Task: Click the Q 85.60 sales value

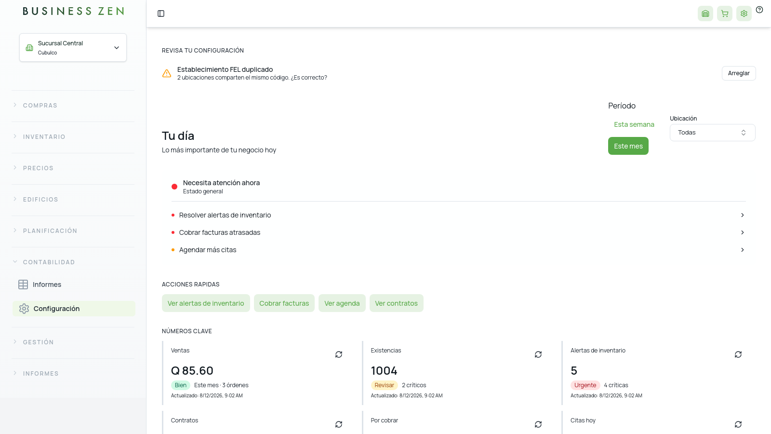Action: (192, 371)
